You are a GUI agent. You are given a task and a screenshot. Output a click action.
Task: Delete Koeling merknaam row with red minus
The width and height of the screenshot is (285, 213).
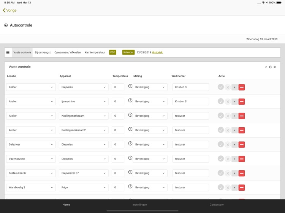click(242, 116)
